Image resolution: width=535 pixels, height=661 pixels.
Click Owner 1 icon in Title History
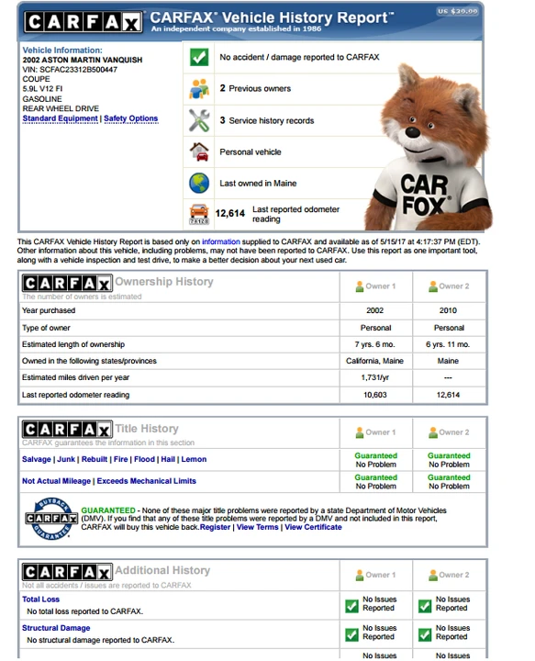tap(360, 432)
